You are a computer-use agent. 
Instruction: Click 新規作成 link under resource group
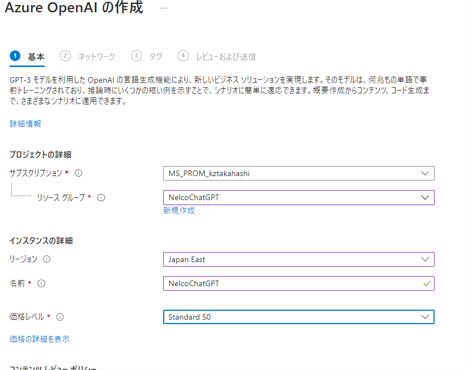click(x=179, y=211)
